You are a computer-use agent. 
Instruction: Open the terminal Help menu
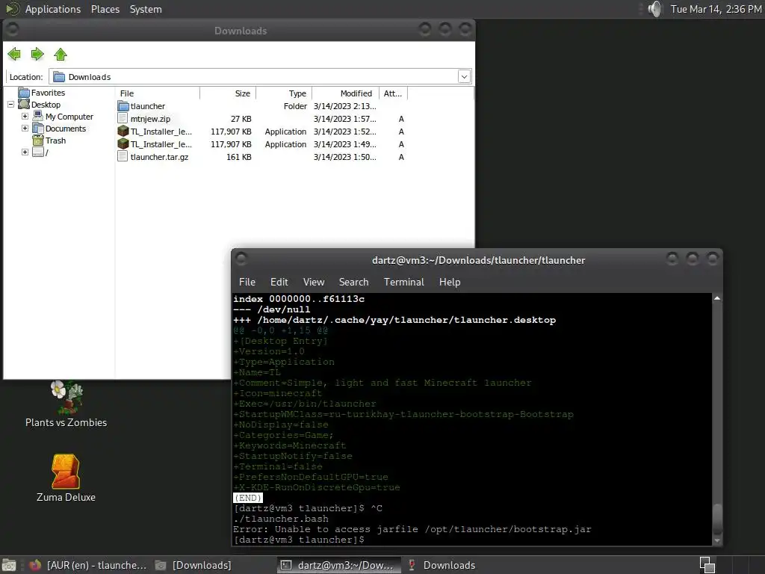[450, 282]
